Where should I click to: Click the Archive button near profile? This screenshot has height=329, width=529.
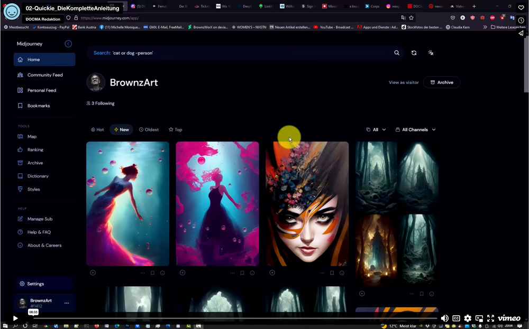point(441,82)
